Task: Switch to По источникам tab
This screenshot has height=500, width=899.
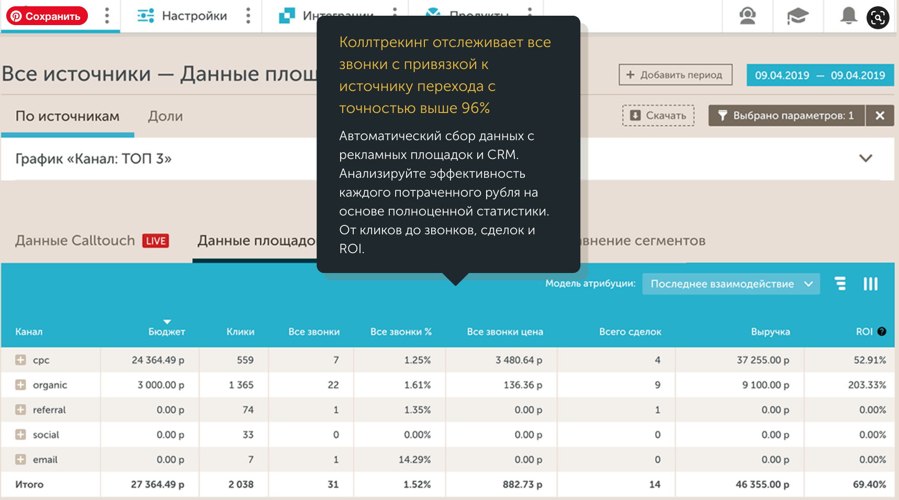Action: click(x=68, y=116)
